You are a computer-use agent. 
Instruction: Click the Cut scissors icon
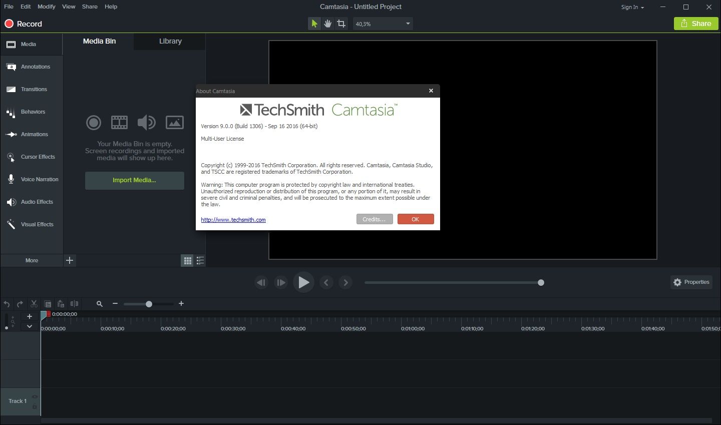pyautogui.click(x=34, y=304)
